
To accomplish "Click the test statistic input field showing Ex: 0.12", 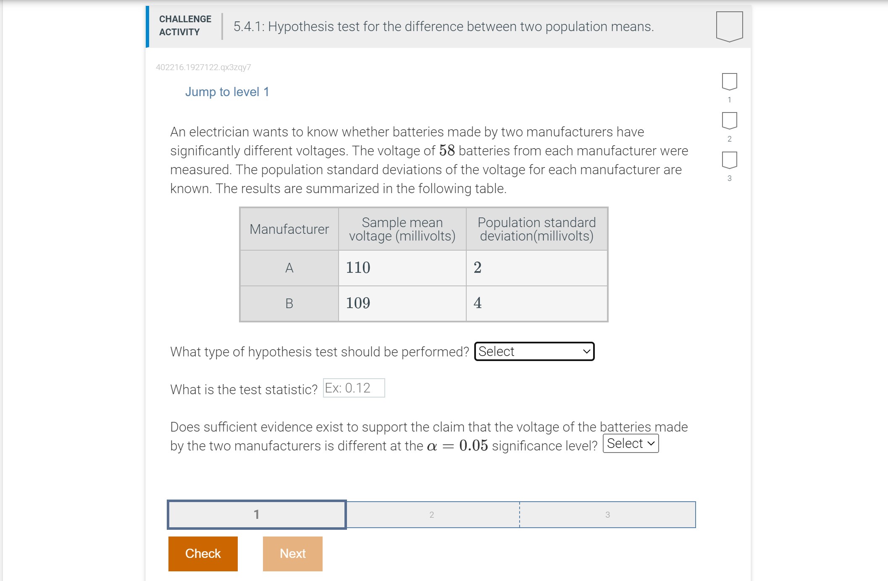I will tap(354, 388).
